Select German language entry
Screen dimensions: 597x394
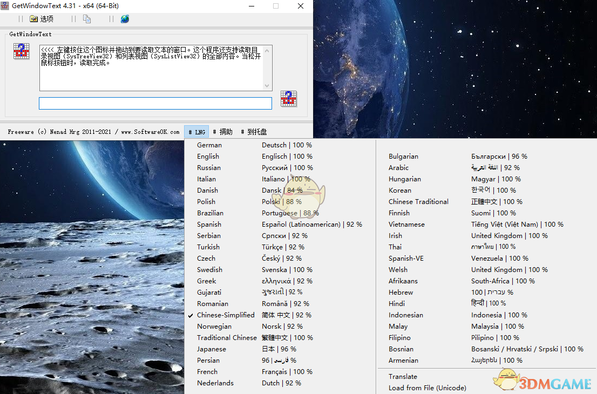coord(280,145)
